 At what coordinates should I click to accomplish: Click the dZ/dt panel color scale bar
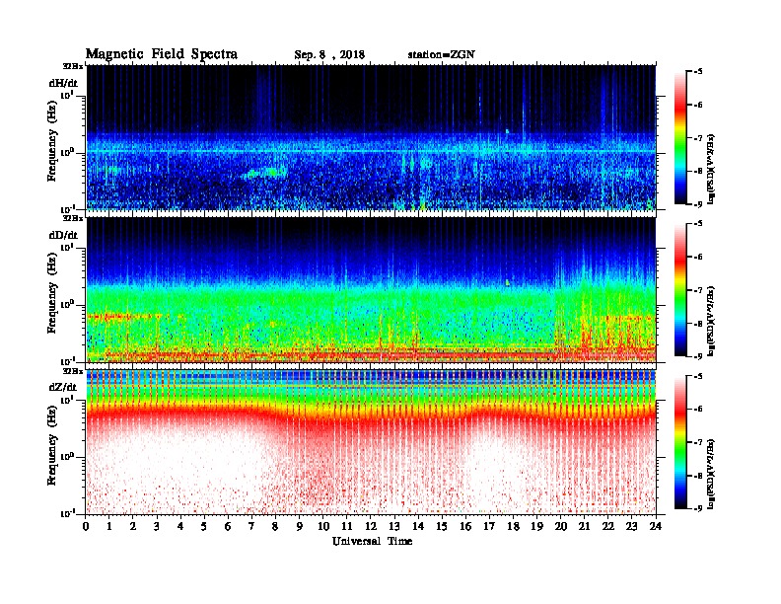(x=680, y=442)
